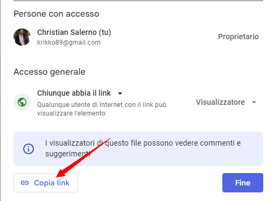Click the blue info circle icon
The width and height of the screenshot is (274, 201).
29,149
